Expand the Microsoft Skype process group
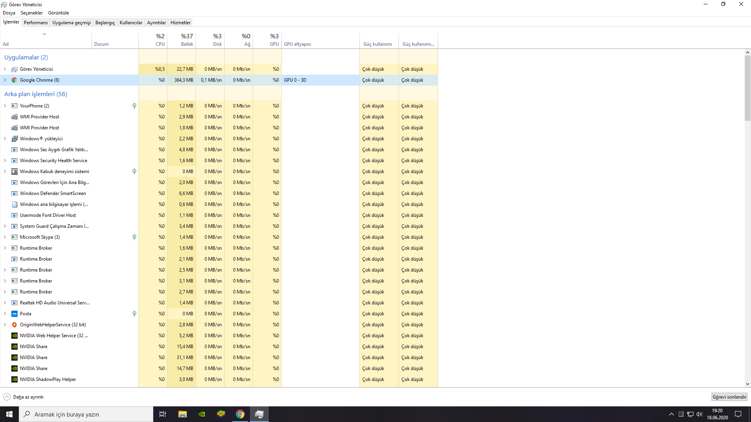Viewport: 751px width, 422px height. click(5, 237)
